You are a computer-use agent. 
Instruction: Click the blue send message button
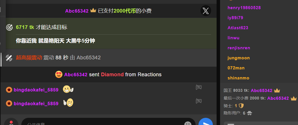click(x=205, y=122)
